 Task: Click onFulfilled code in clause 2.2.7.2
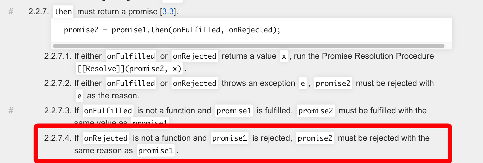(131, 83)
